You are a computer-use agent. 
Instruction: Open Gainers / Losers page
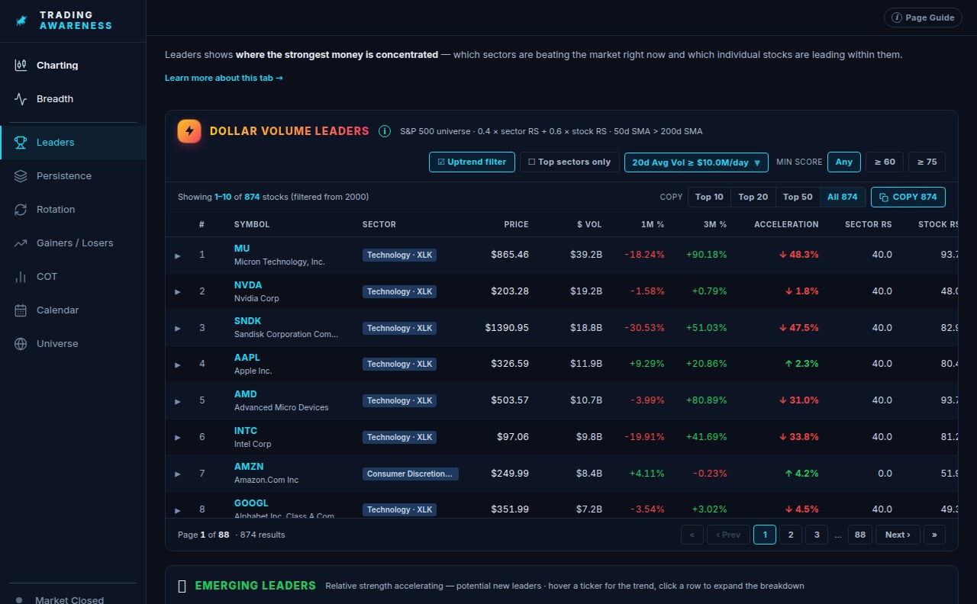[x=73, y=243]
